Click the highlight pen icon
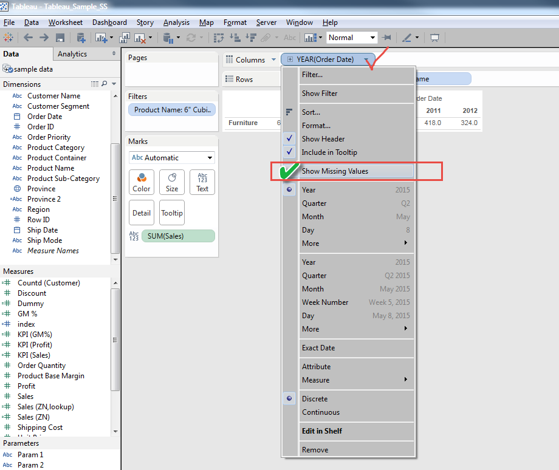Screen dimensions: 559x470 pos(406,38)
